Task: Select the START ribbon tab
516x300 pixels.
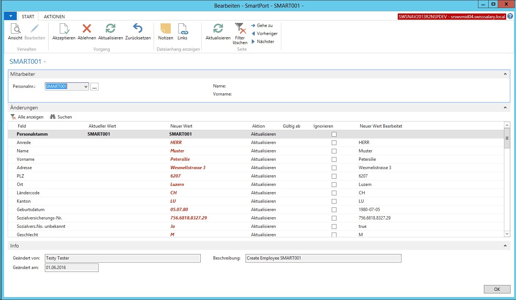Action: [x=28, y=17]
